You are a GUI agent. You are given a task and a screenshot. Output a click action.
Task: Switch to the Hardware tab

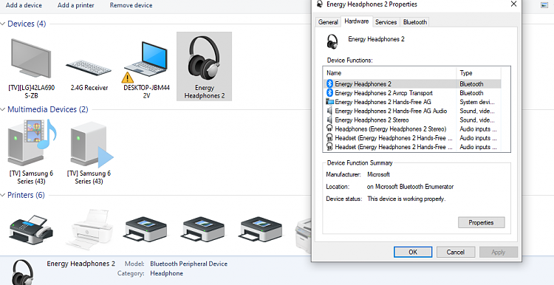pyautogui.click(x=357, y=21)
